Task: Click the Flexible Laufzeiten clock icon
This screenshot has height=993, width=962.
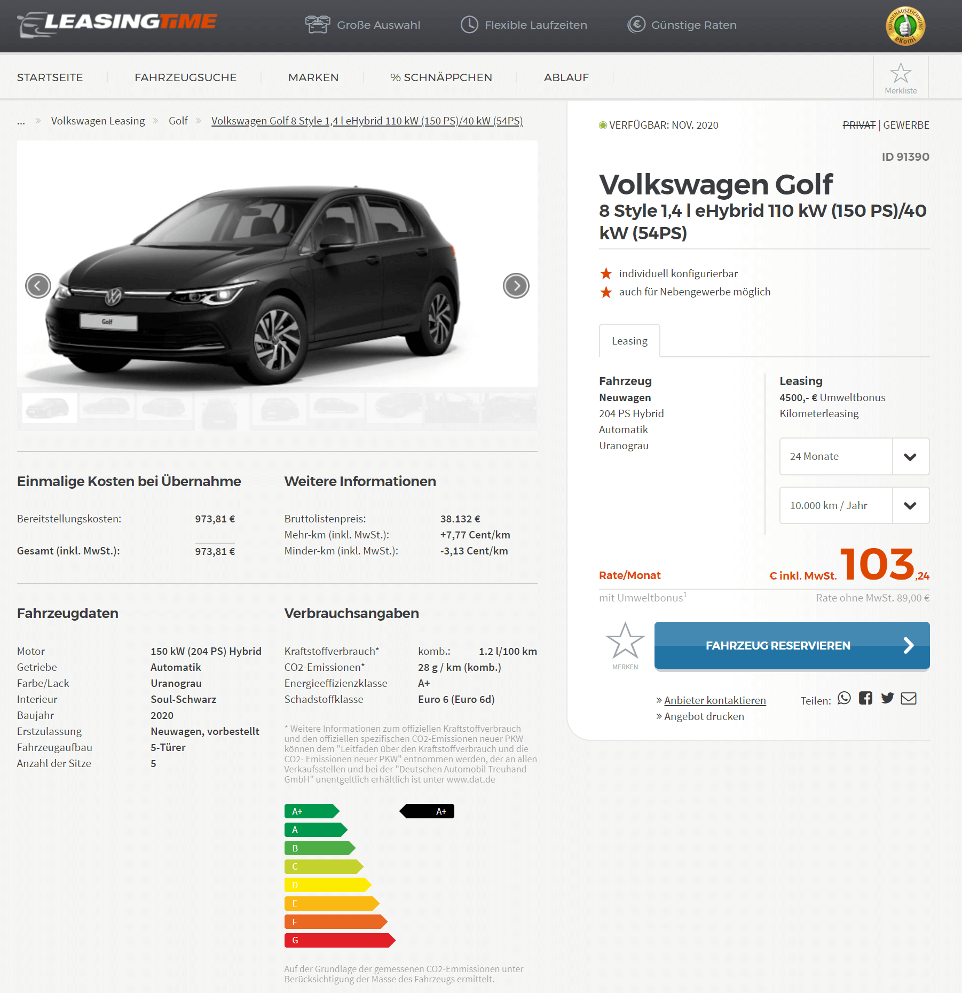Action: (469, 25)
